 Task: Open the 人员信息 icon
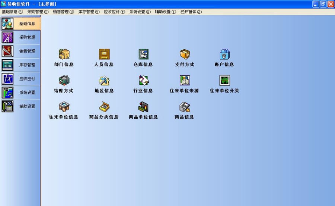click(x=104, y=54)
